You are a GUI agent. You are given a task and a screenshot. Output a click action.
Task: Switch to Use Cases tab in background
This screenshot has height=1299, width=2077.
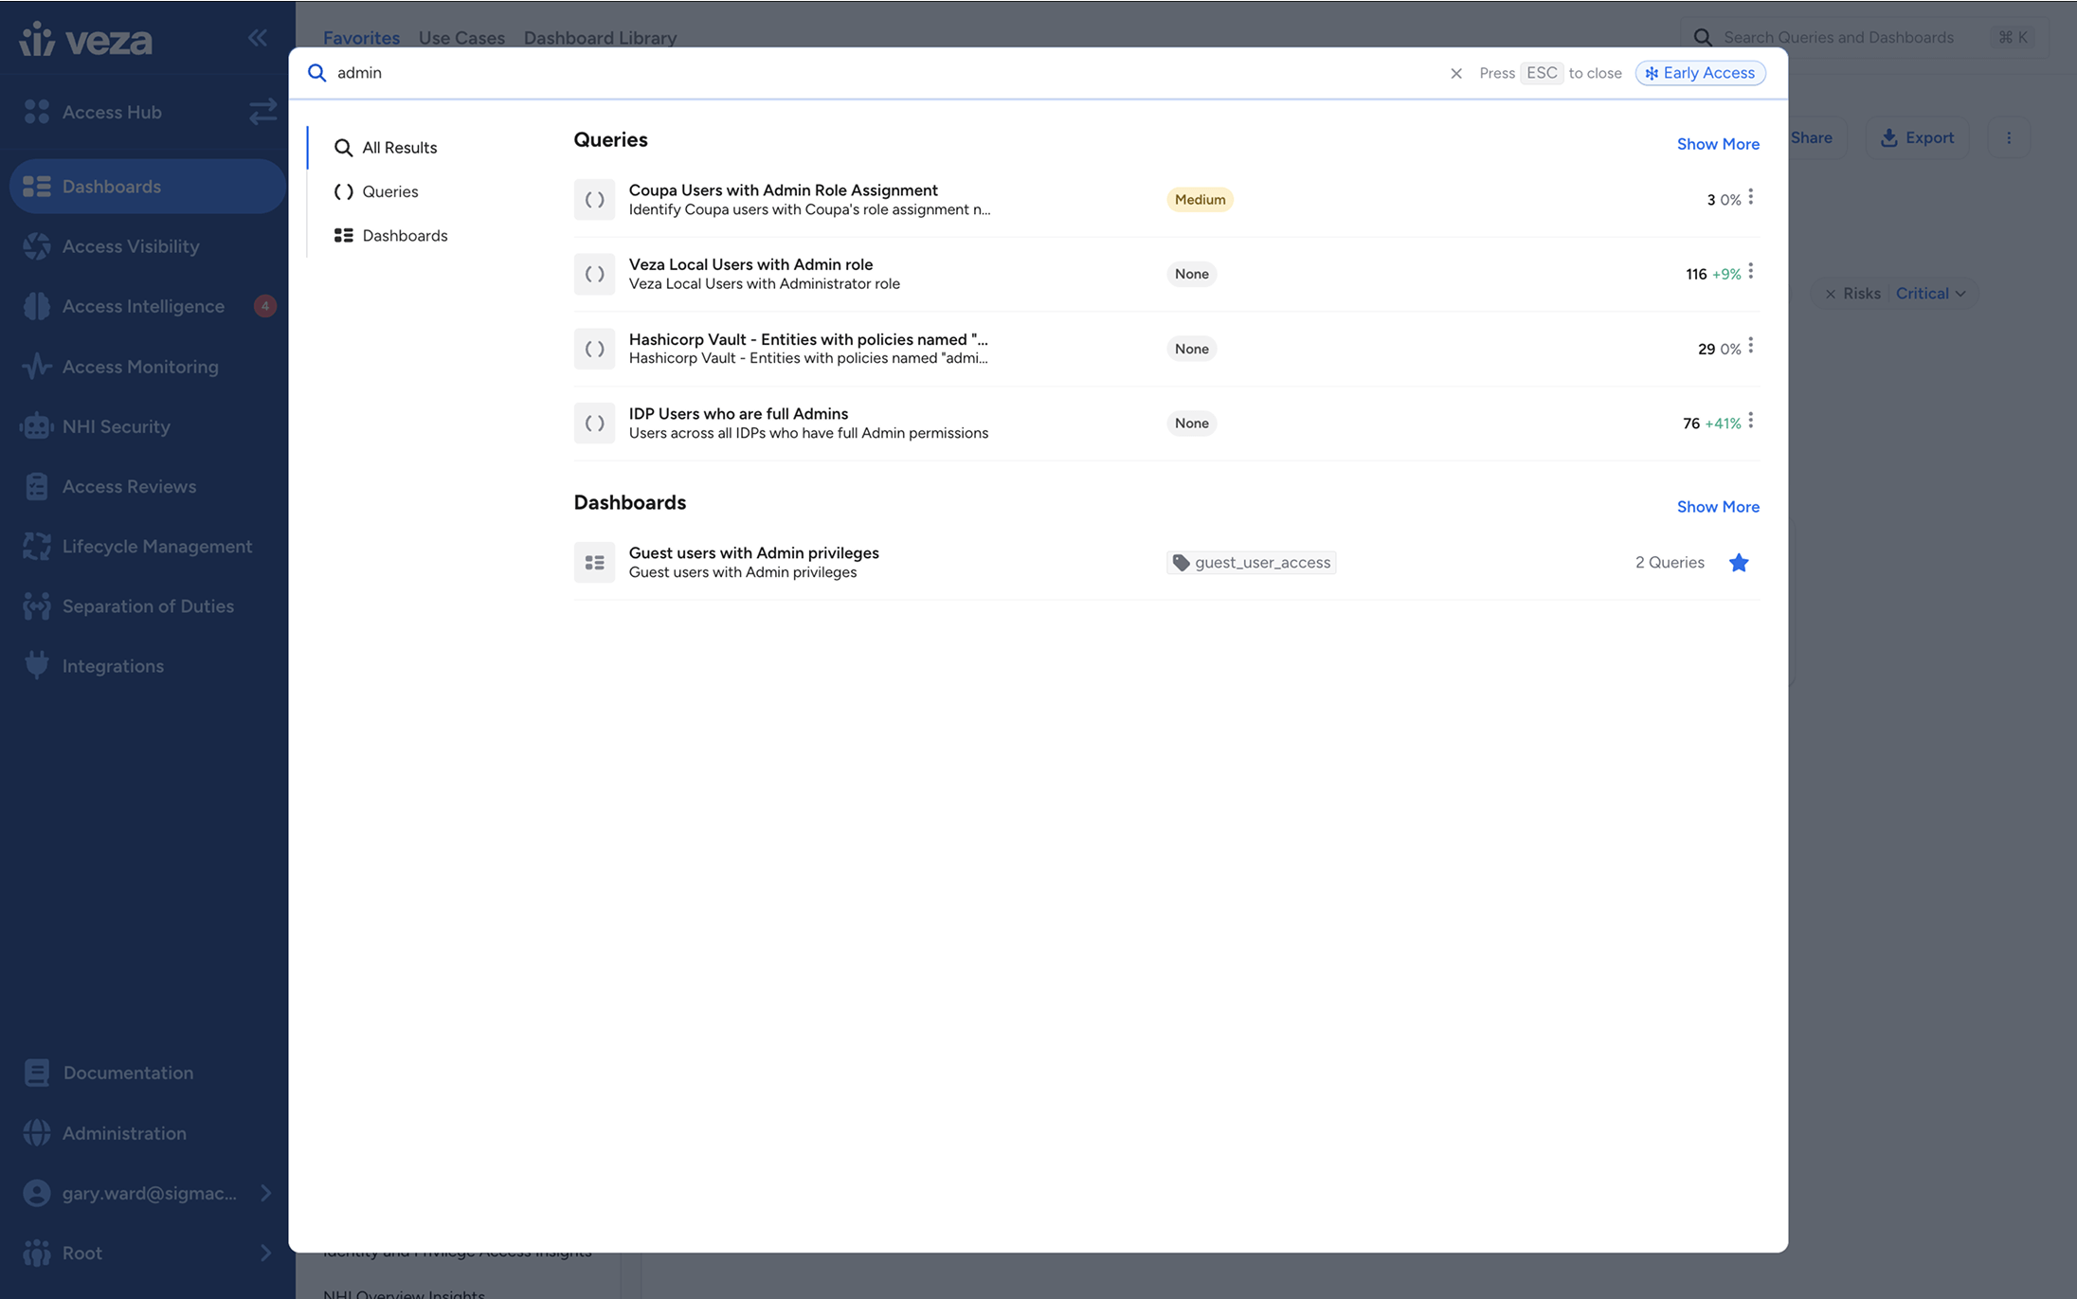coord(461,38)
